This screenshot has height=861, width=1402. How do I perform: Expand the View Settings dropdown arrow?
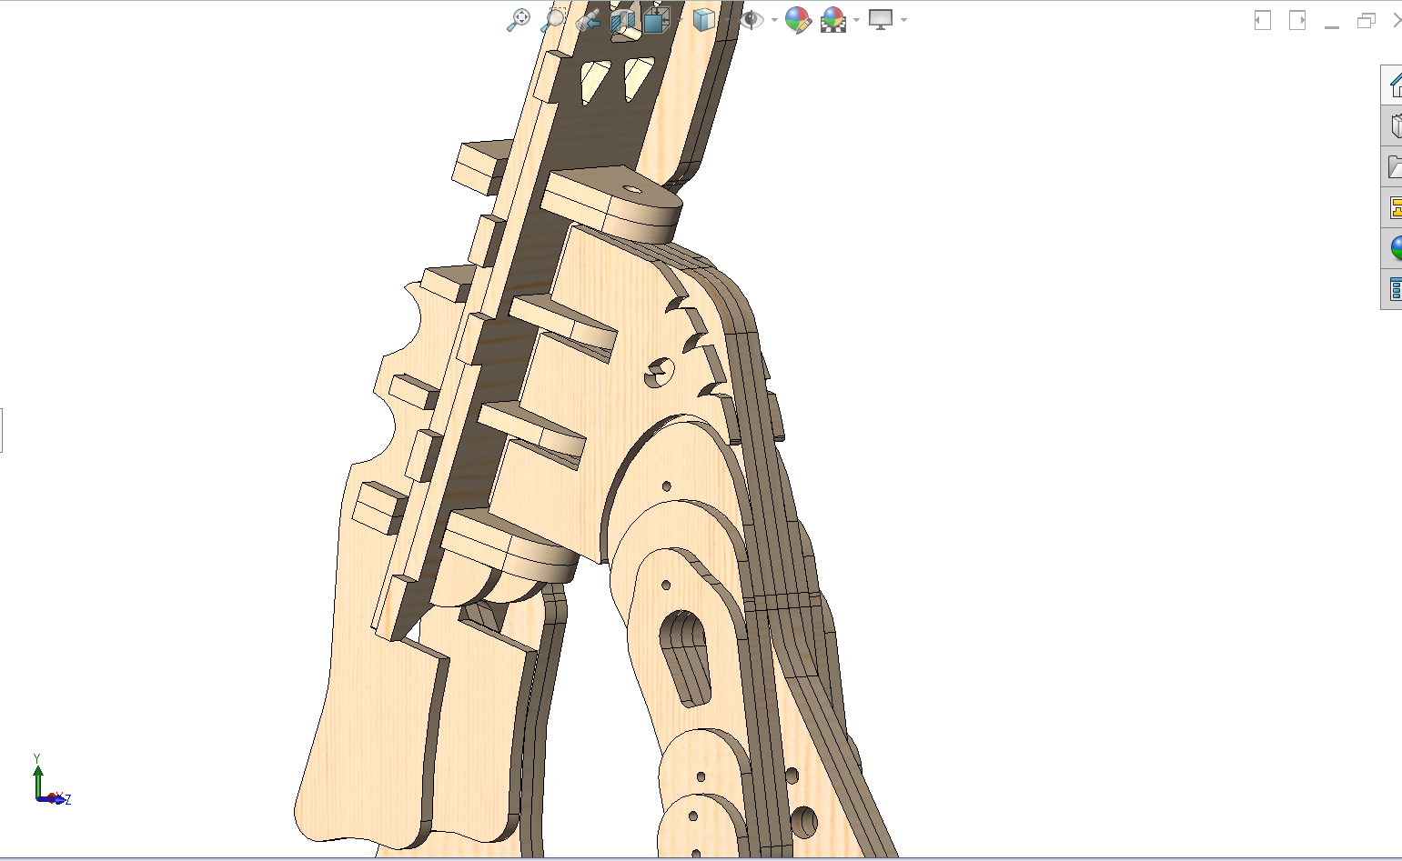click(x=903, y=20)
